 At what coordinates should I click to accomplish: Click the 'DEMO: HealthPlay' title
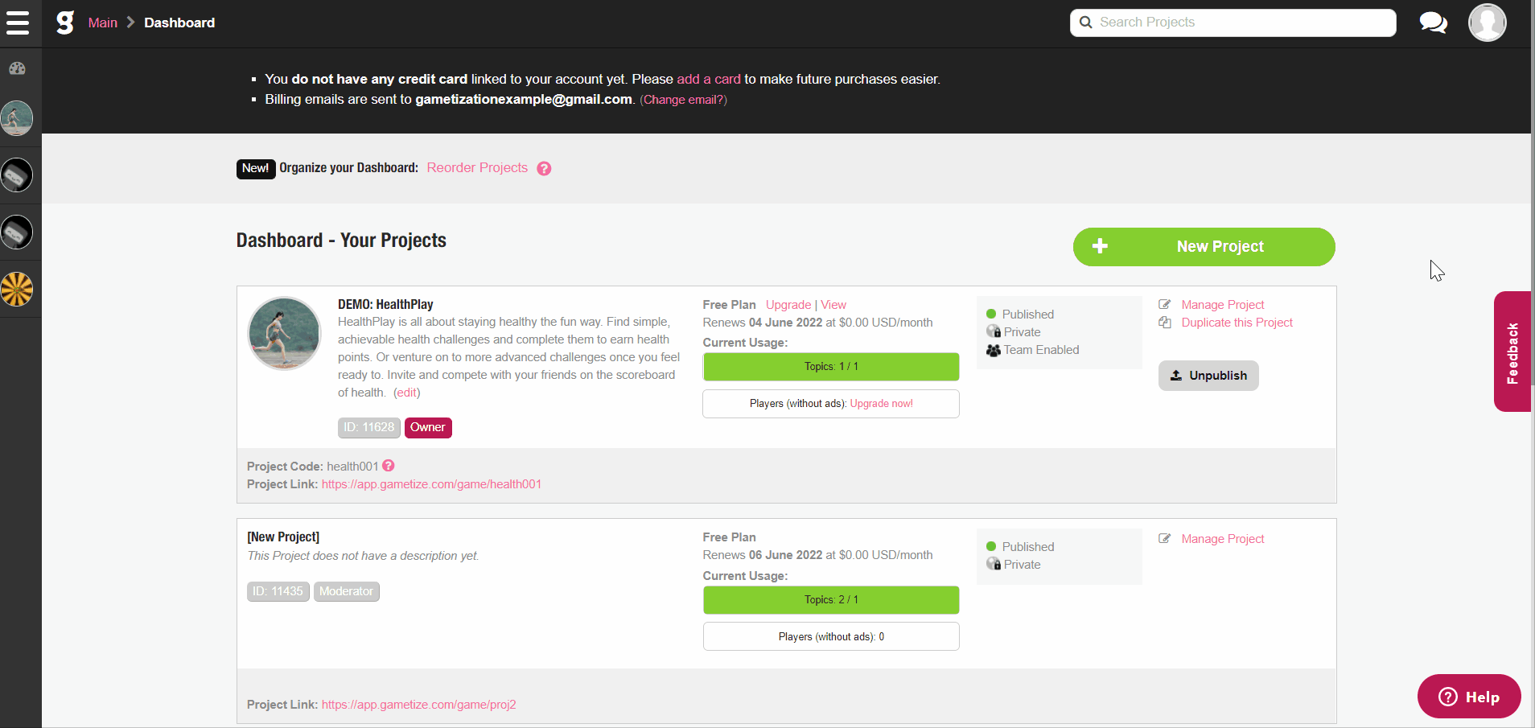pyautogui.click(x=385, y=304)
